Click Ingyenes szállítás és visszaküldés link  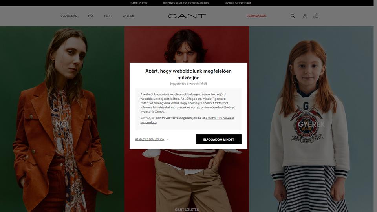[186, 3]
